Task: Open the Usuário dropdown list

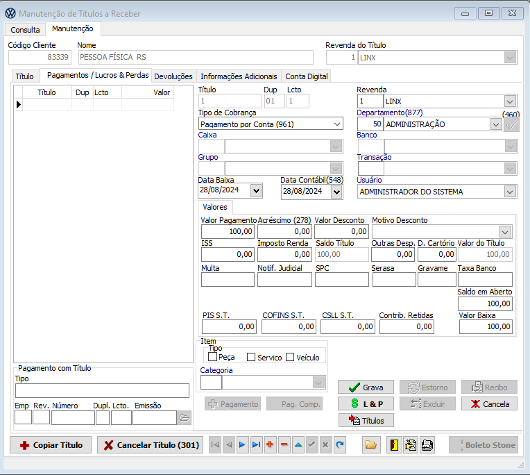Action: pyautogui.click(x=510, y=192)
